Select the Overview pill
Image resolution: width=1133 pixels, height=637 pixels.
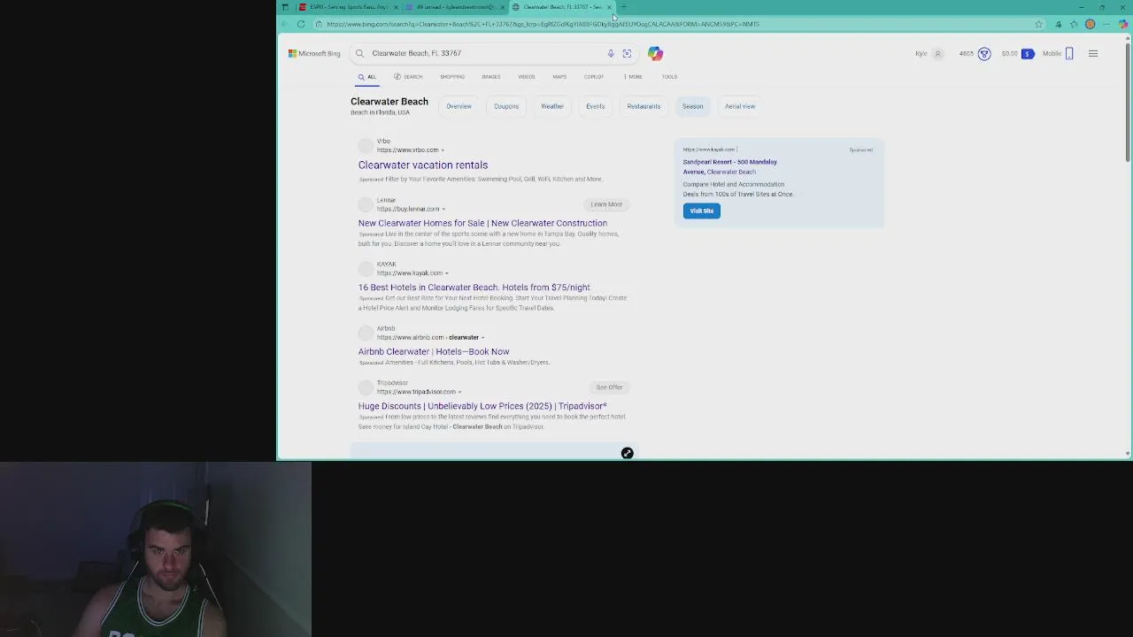459,106
